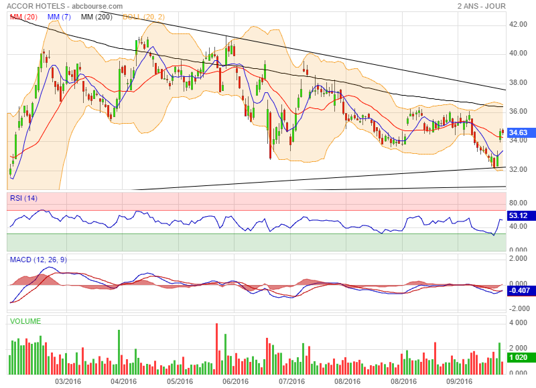Click the 2 000 volume axis label
Viewport: 536px width, 388px height.
(518, 348)
